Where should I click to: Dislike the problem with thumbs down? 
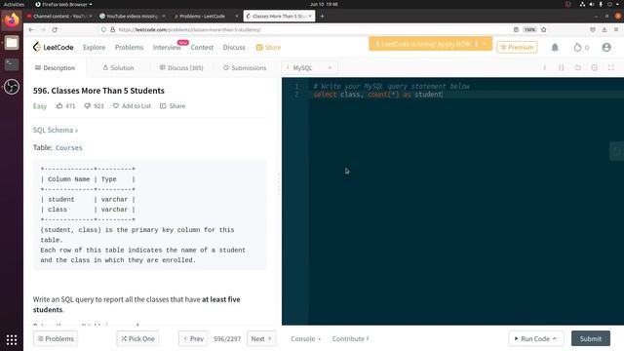point(87,106)
